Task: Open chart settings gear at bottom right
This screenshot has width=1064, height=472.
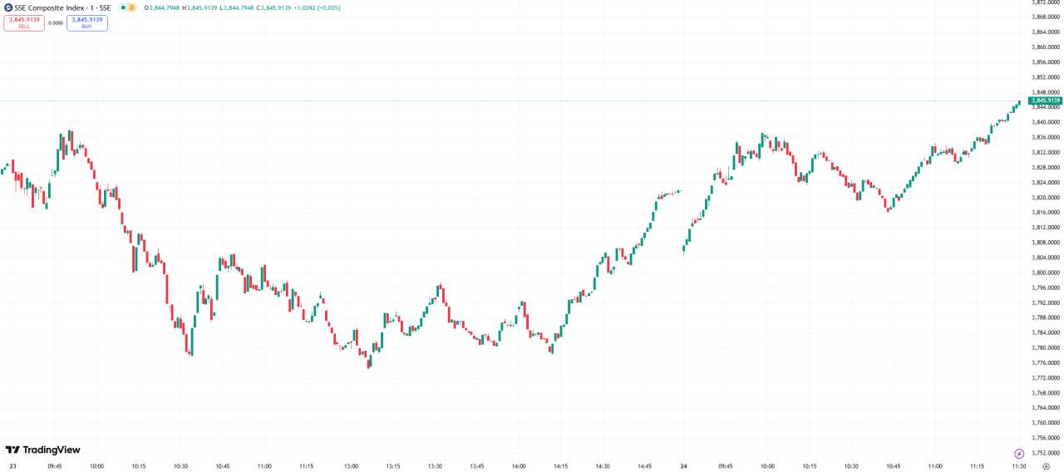Action: point(1046,467)
